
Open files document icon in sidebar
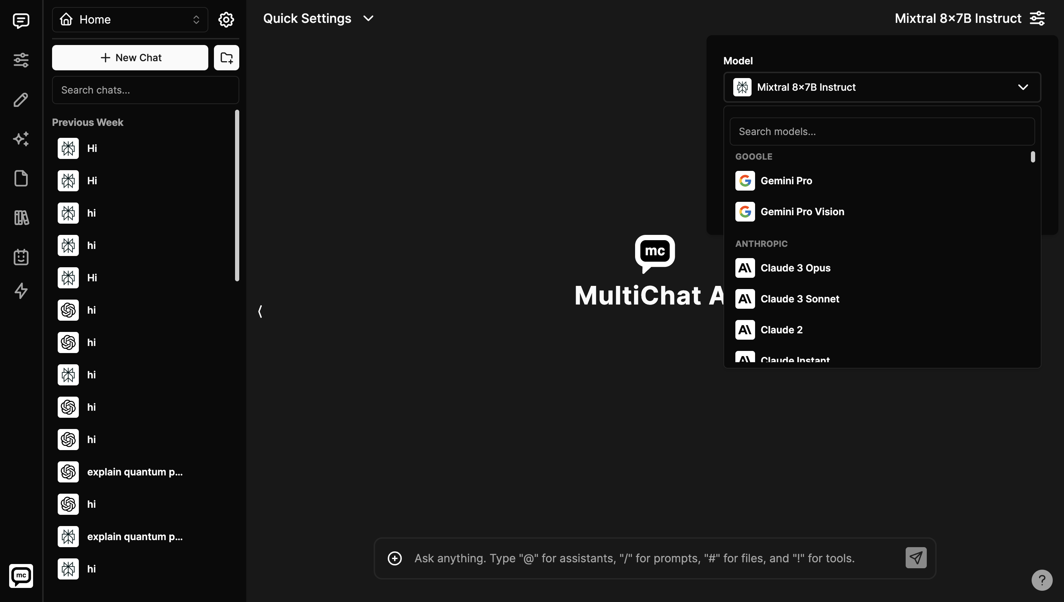click(21, 178)
